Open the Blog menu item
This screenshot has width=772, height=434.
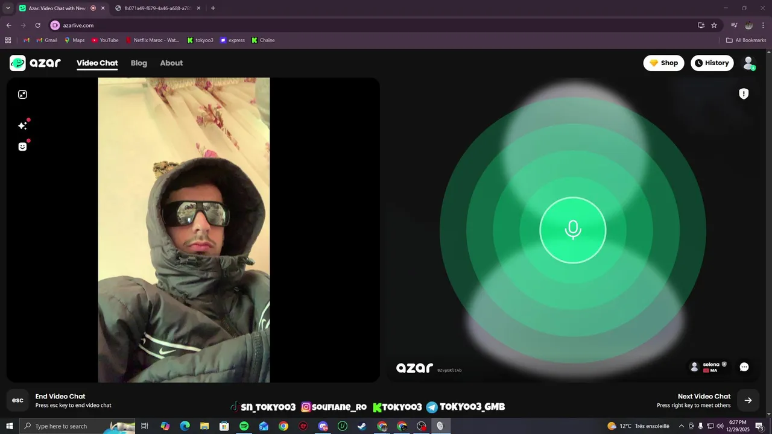pos(139,63)
